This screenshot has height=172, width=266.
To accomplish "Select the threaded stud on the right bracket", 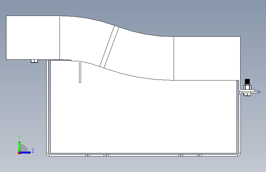I will pos(247,82).
